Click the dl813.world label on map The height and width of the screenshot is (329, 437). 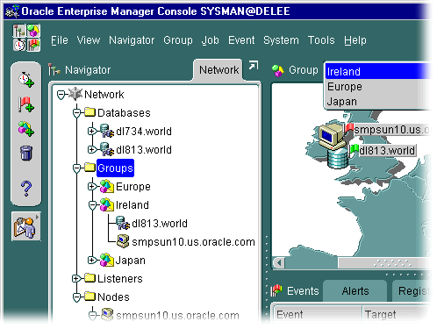click(x=387, y=150)
